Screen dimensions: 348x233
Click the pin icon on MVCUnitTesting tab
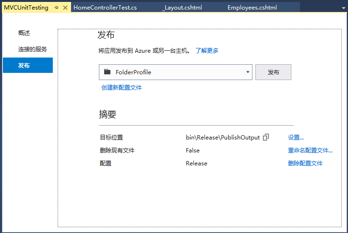coord(56,8)
